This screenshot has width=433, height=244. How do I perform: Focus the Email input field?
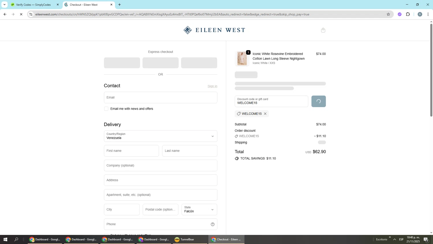click(x=160, y=97)
